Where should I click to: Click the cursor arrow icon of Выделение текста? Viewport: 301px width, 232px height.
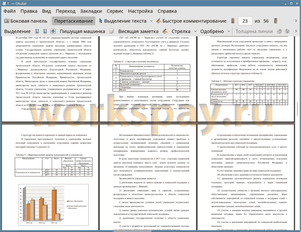101,21
